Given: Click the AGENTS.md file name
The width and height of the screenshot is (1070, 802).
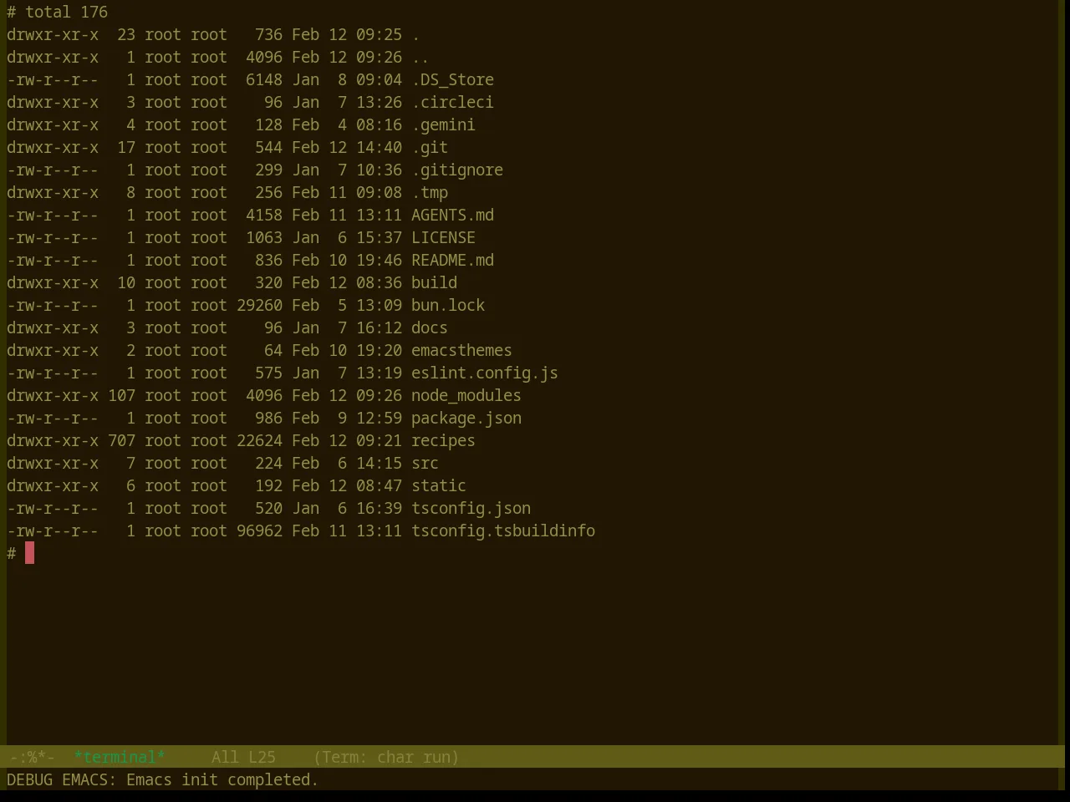Looking at the screenshot, I should coord(452,215).
